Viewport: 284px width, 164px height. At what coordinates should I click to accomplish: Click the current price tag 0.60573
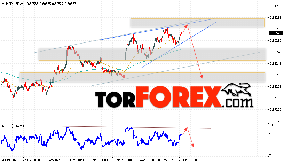(x=276, y=33)
